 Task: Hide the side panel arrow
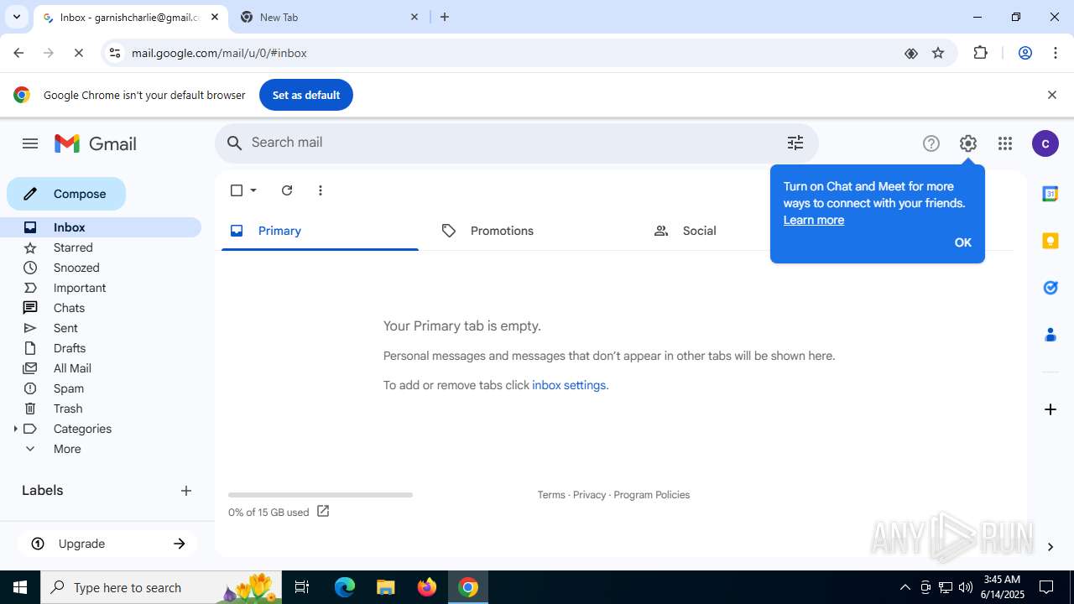[1050, 547]
